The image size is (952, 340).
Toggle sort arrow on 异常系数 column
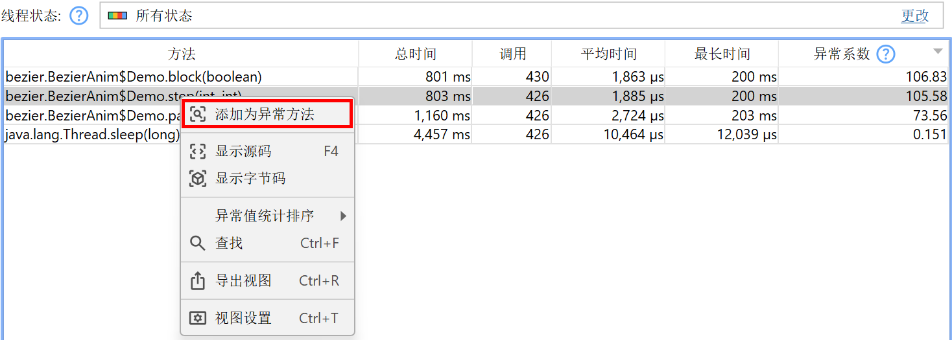(937, 52)
